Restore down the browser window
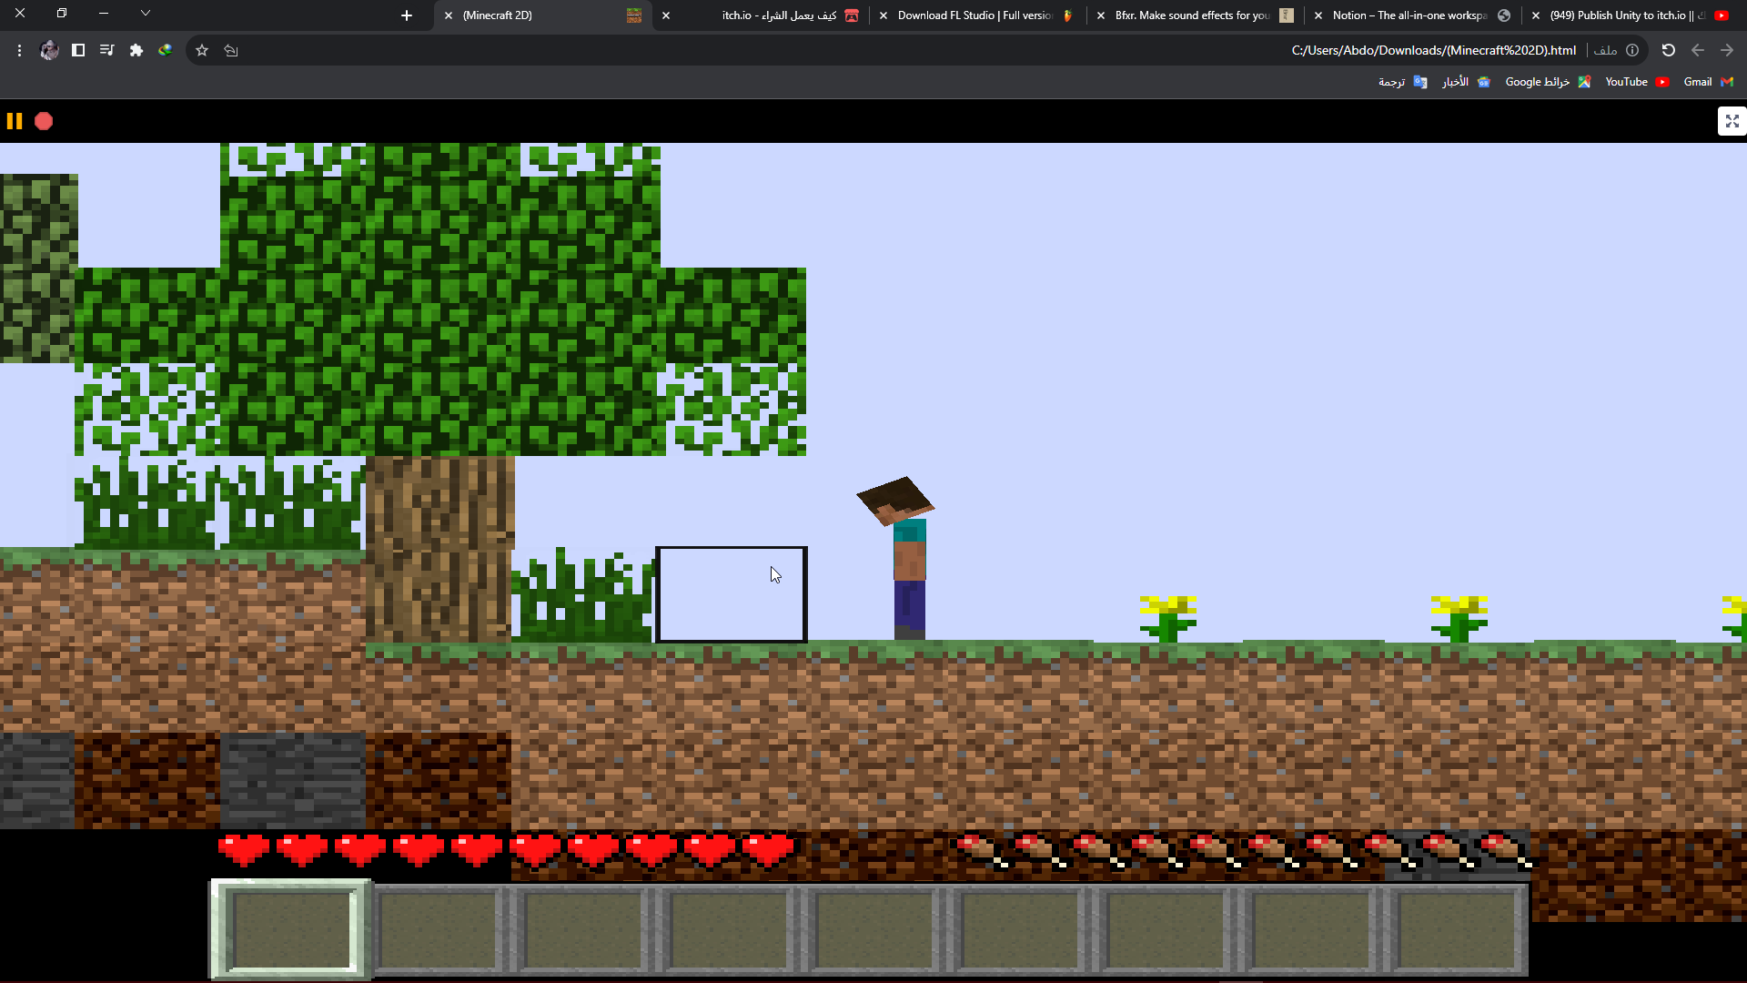 tap(62, 13)
